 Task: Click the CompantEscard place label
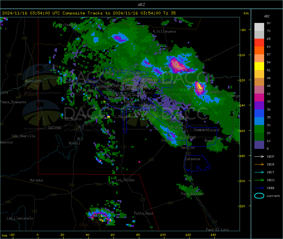pos(207,130)
